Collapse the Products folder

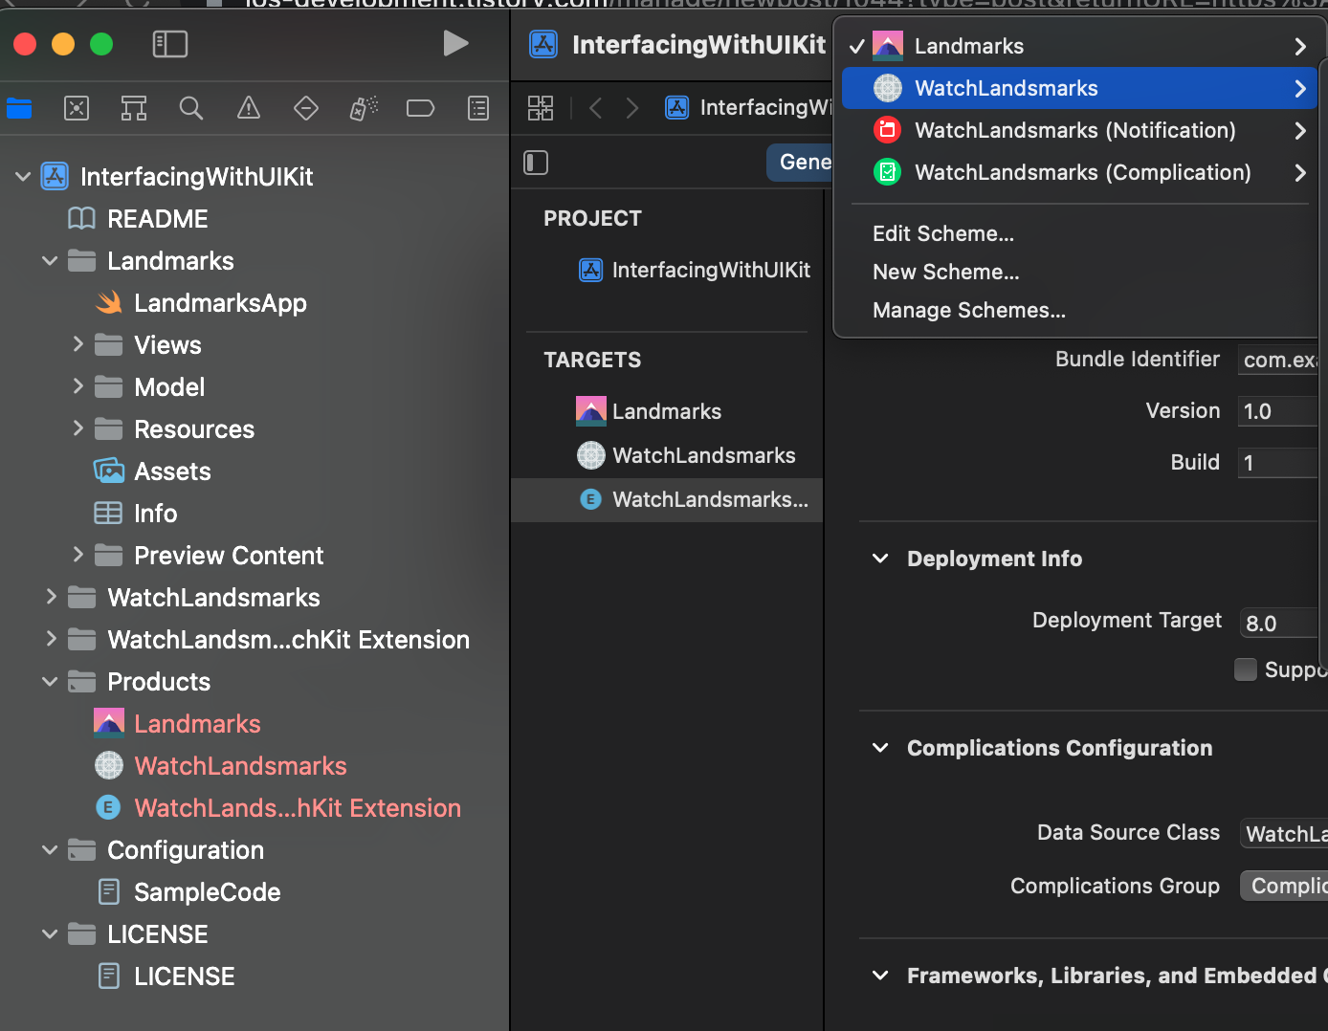pyautogui.click(x=50, y=681)
